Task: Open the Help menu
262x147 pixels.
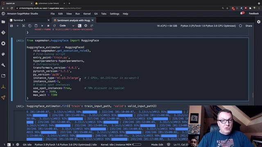Action: (126, 13)
